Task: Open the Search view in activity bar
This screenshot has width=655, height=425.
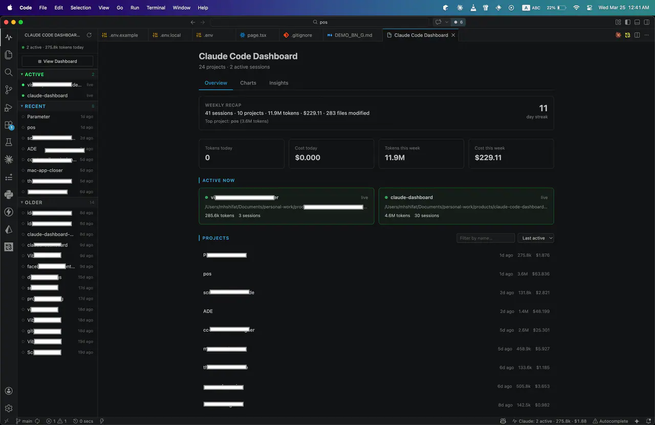Action: [8, 72]
